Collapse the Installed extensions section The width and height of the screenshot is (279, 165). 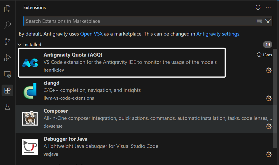19,45
